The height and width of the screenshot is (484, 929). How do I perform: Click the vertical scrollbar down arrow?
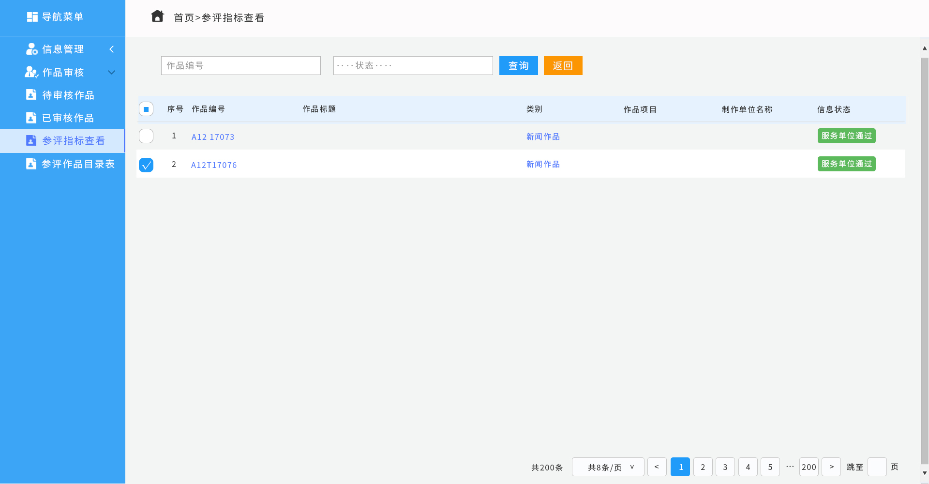coord(925,473)
